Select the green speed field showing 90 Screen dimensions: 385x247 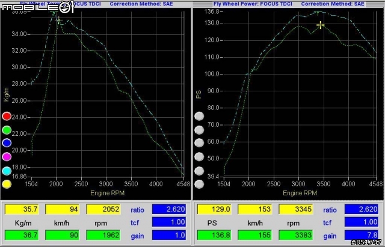(x=63, y=235)
